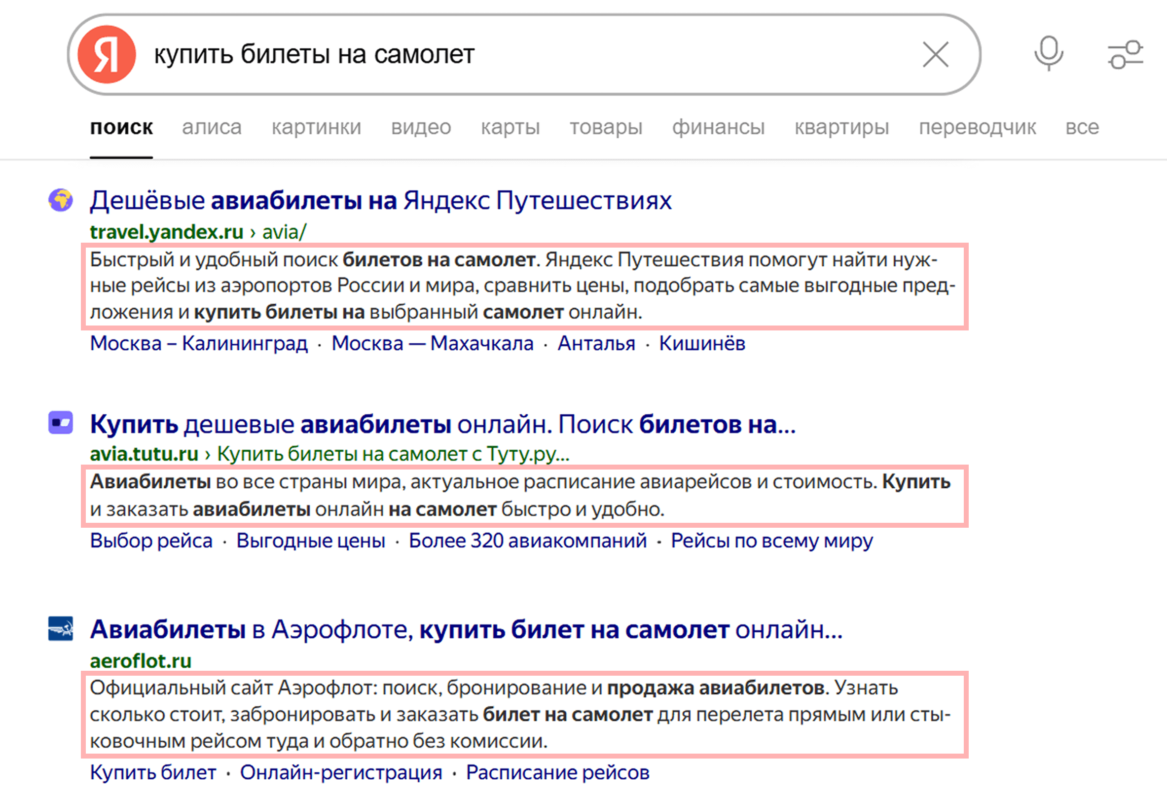Click the Tutu.ru favicon
The width and height of the screenshot is (1167, 798).
(x=60, y=422)
